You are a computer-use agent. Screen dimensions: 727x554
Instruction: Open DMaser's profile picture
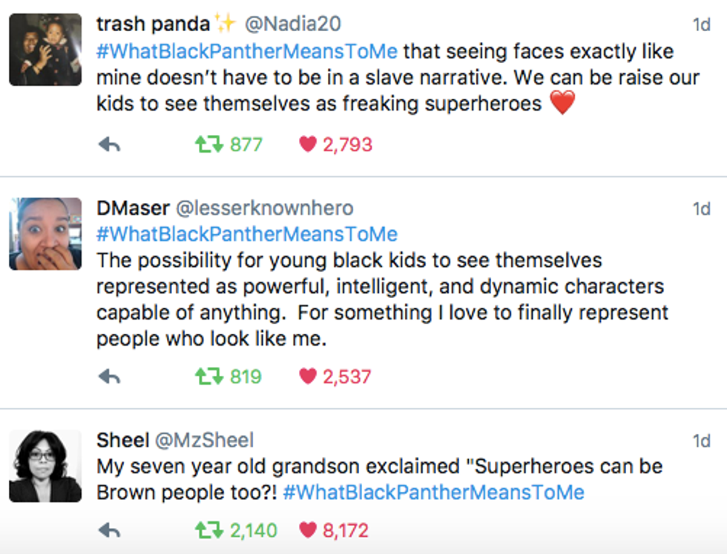click(x=45, y=234)
